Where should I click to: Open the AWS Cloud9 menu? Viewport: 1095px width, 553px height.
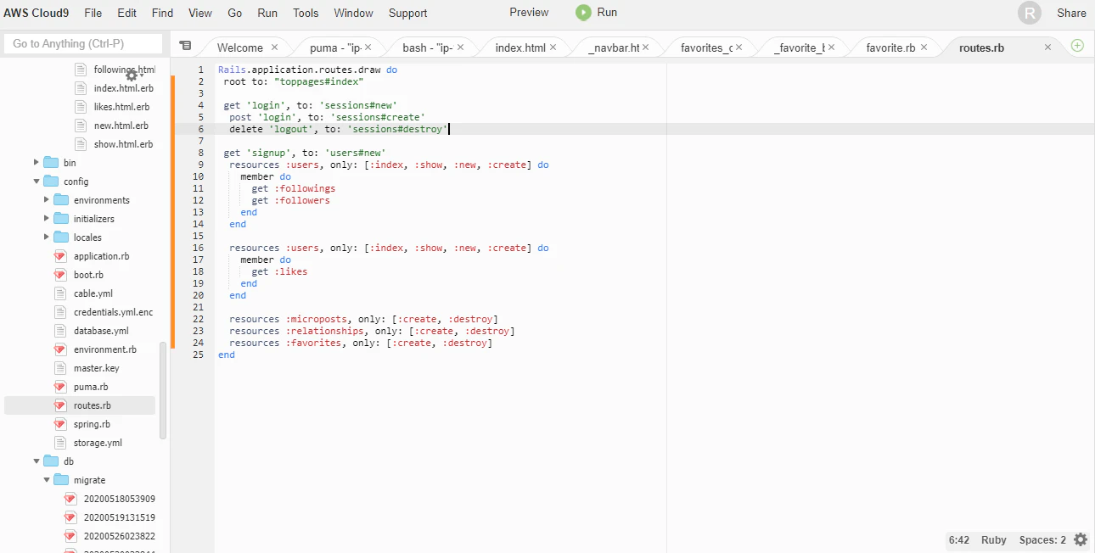point(36,13)
